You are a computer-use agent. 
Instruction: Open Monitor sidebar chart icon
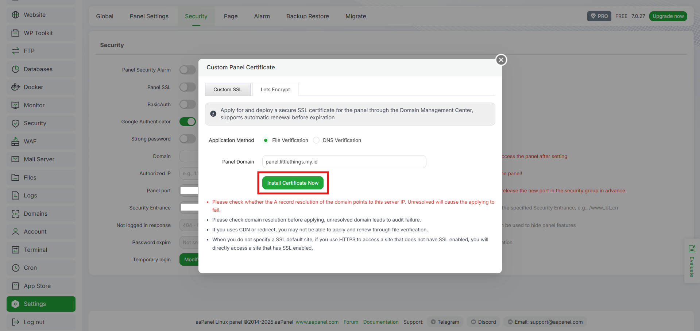pos(15,105)
